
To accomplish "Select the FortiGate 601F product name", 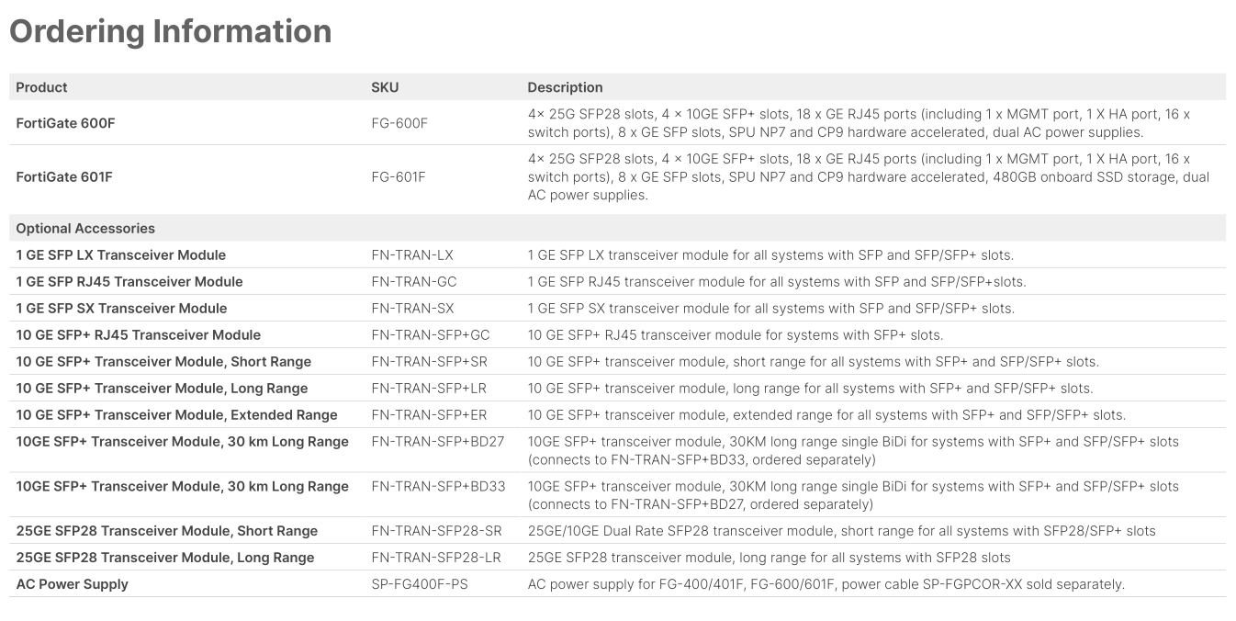I will [x=64, y=176].
